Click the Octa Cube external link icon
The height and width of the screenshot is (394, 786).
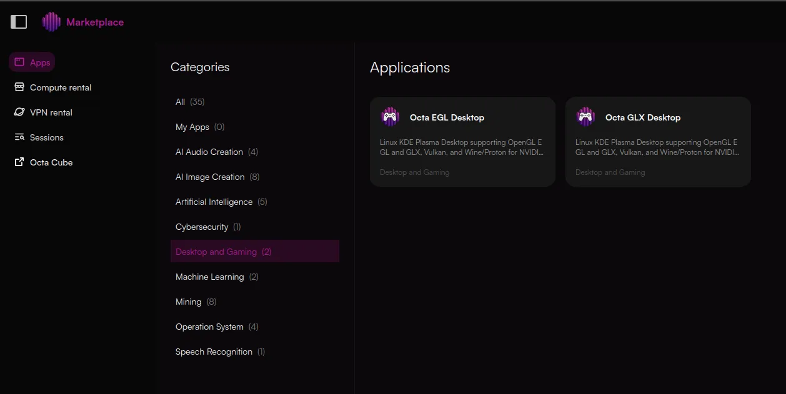[x=19, y=162]
